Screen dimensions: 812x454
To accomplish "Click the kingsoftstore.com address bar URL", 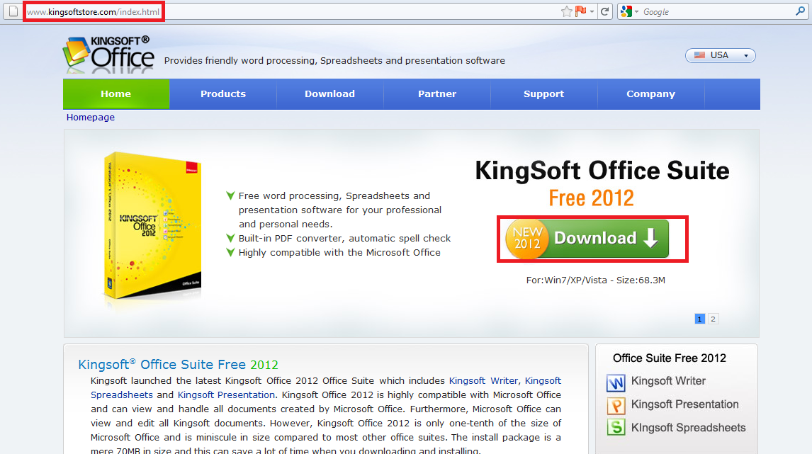I will click(x=94, y=11).
